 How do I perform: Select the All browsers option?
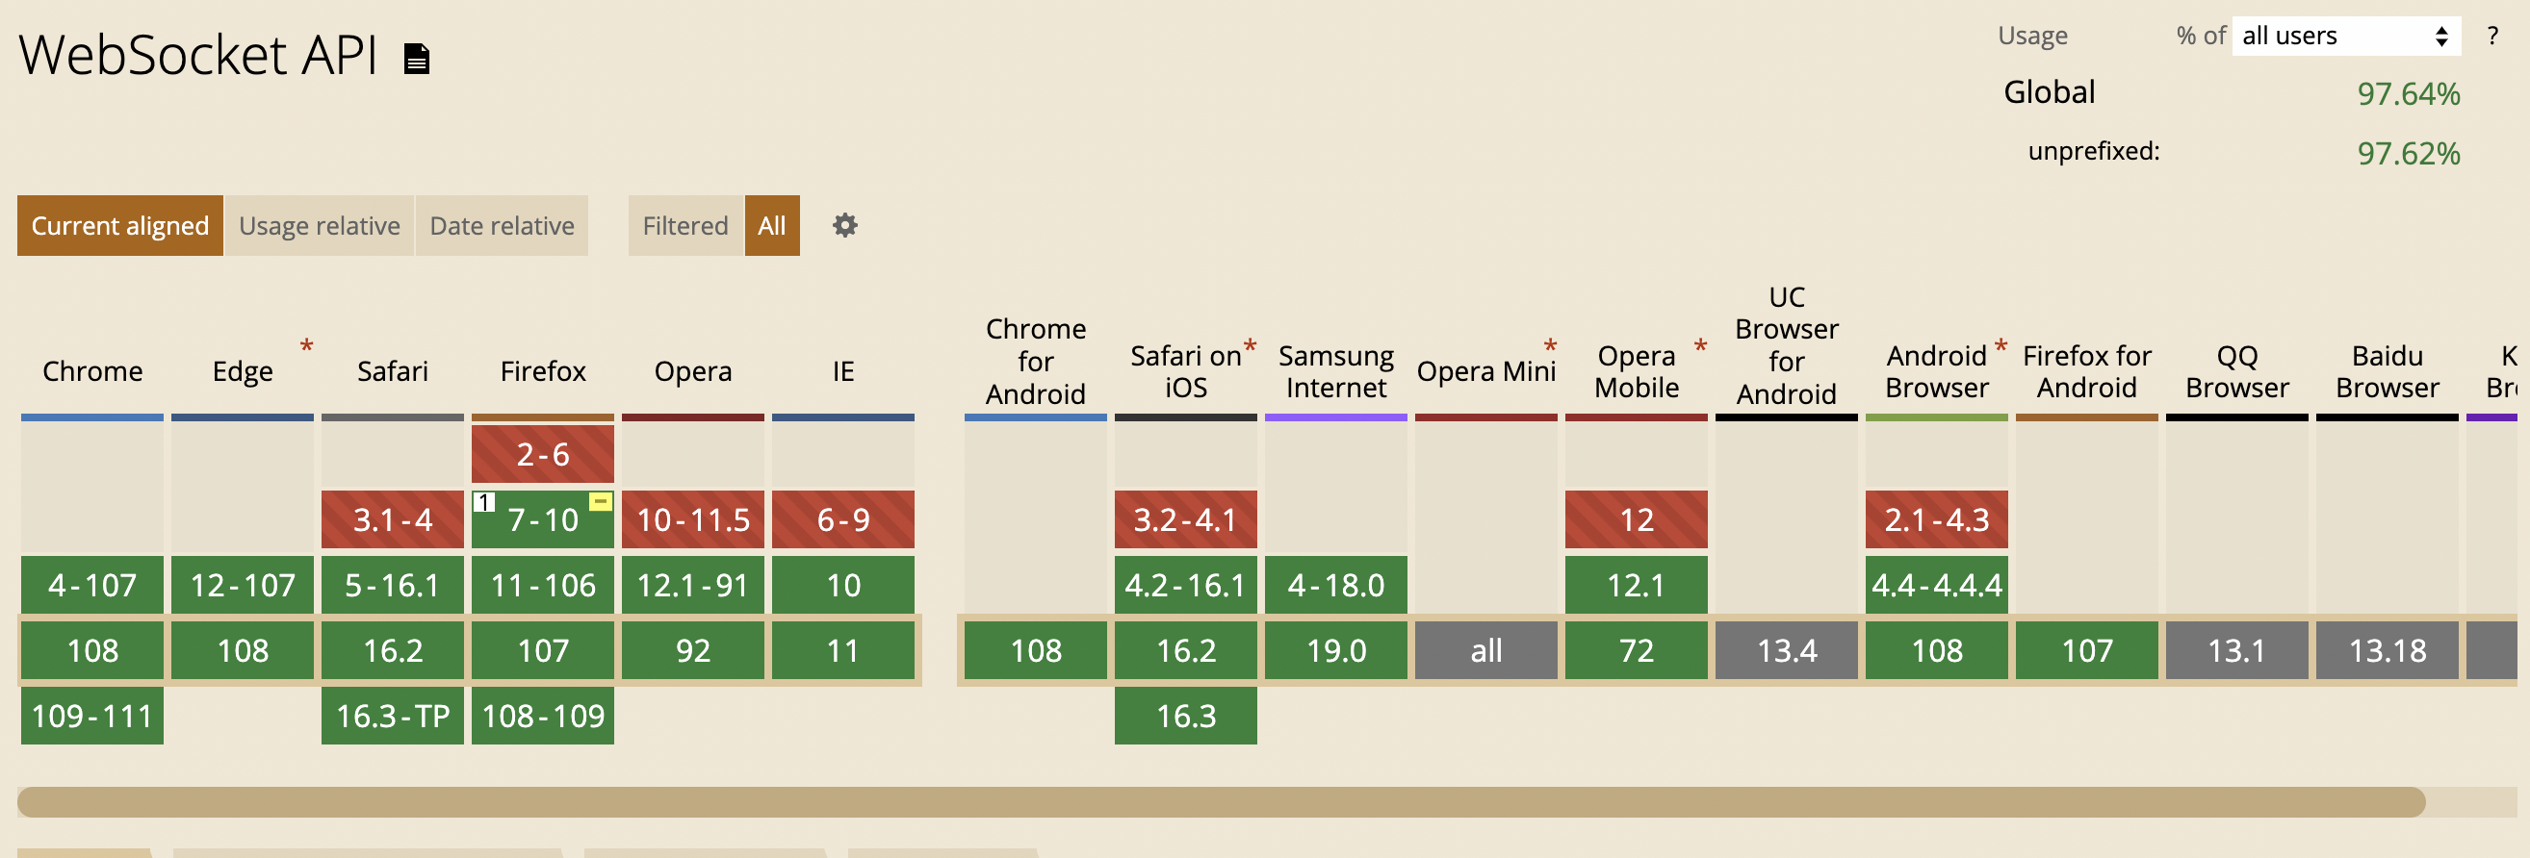772,226
